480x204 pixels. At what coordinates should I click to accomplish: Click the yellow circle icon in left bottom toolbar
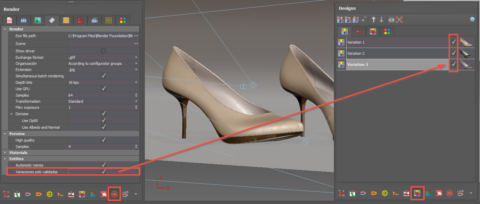click(x=50, y=194)
